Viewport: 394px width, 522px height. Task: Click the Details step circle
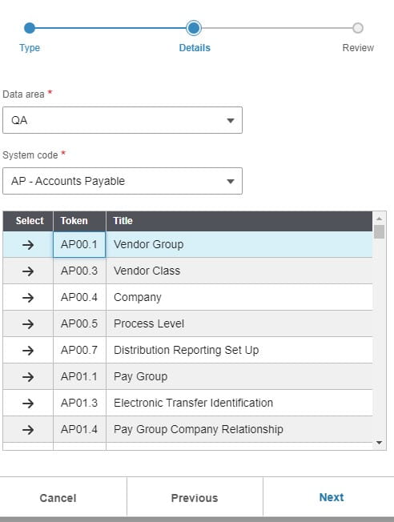click(194, 28)
